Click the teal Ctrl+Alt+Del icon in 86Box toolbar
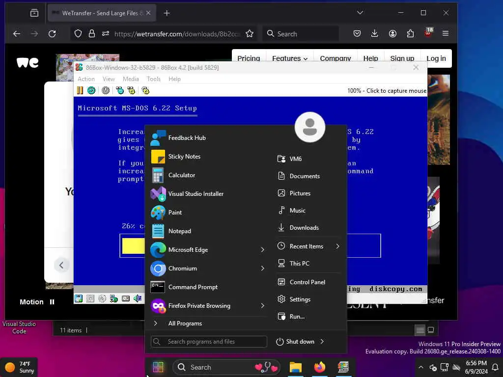This screenshot has width=503, height=377. [120, 90]
